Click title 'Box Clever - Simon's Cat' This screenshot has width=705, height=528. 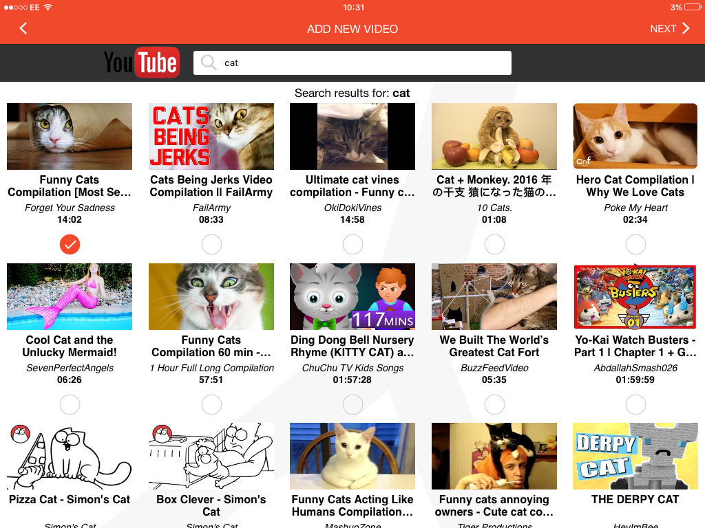tap(211, 505)
